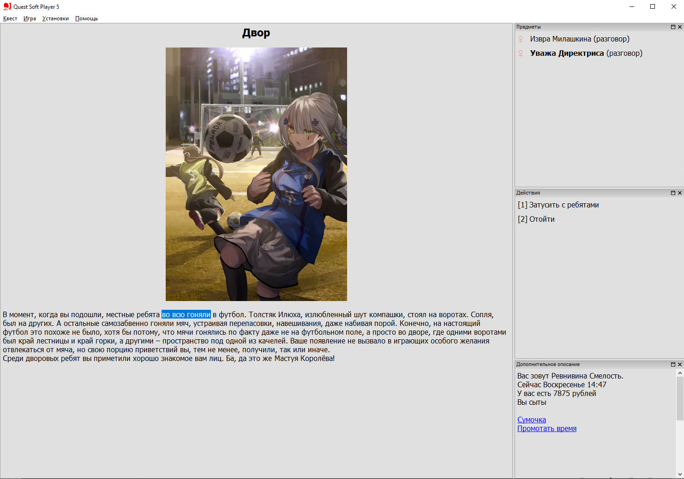Choose action Отойти

click(536, 219)
